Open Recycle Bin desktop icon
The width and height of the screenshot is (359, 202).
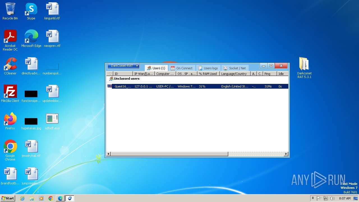click(x=10, y=11)
